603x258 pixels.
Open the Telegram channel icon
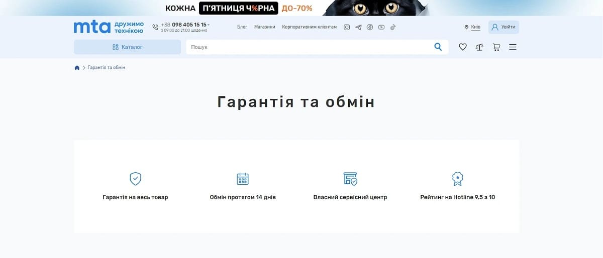[358, 27]
